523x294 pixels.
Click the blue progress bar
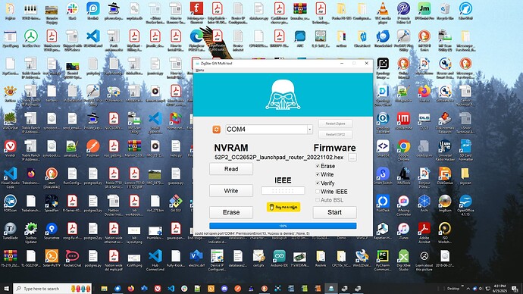[283, 226]
